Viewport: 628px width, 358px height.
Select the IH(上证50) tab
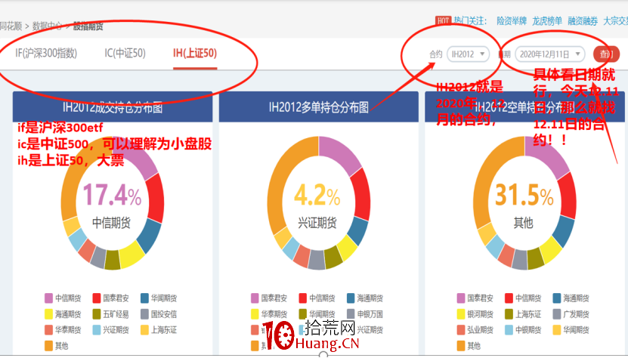point(195,54)
